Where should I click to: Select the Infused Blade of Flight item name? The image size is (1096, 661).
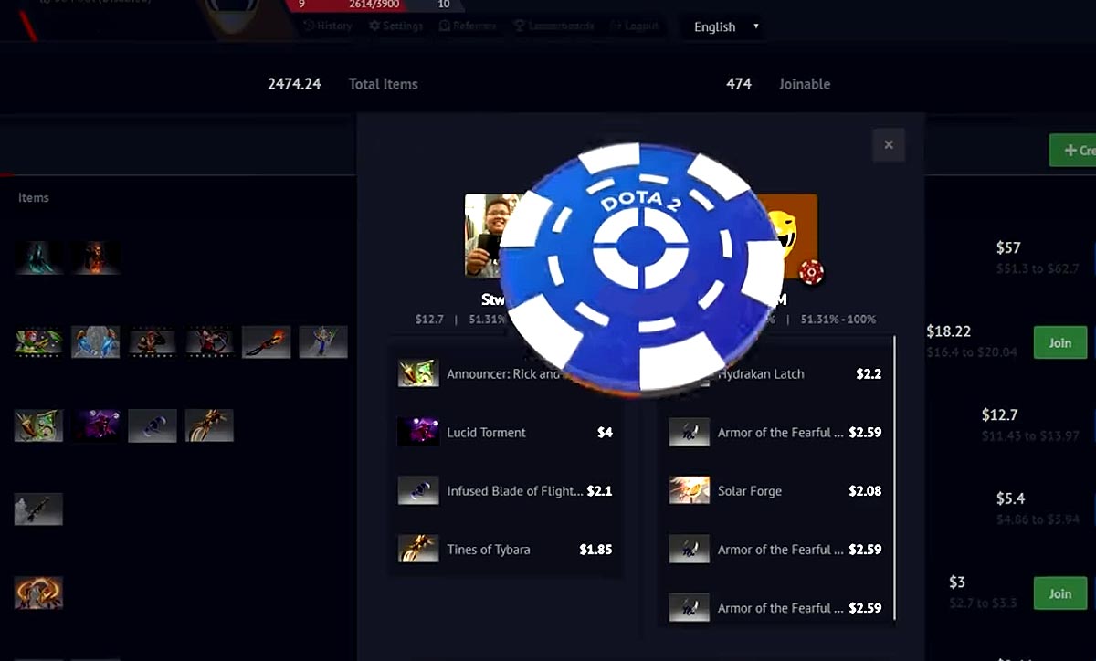[514, 491]
